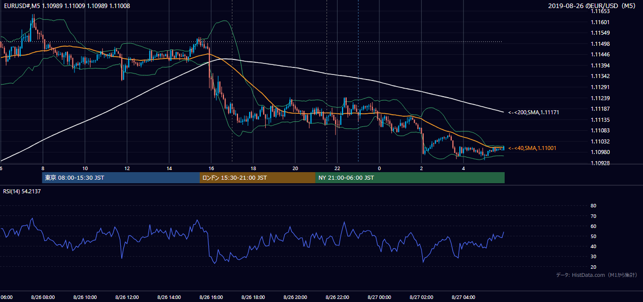Screen dimensions: 643x302
Task: Click the 8/26 08:00 time label
Action: tap(43, 297)
